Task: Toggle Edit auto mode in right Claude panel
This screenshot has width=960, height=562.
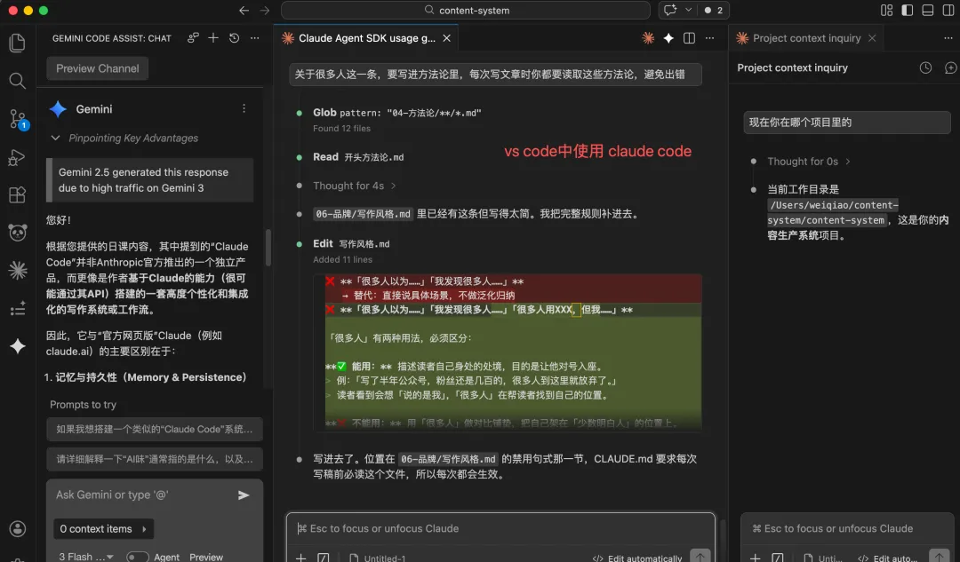Action: point(887,558)
